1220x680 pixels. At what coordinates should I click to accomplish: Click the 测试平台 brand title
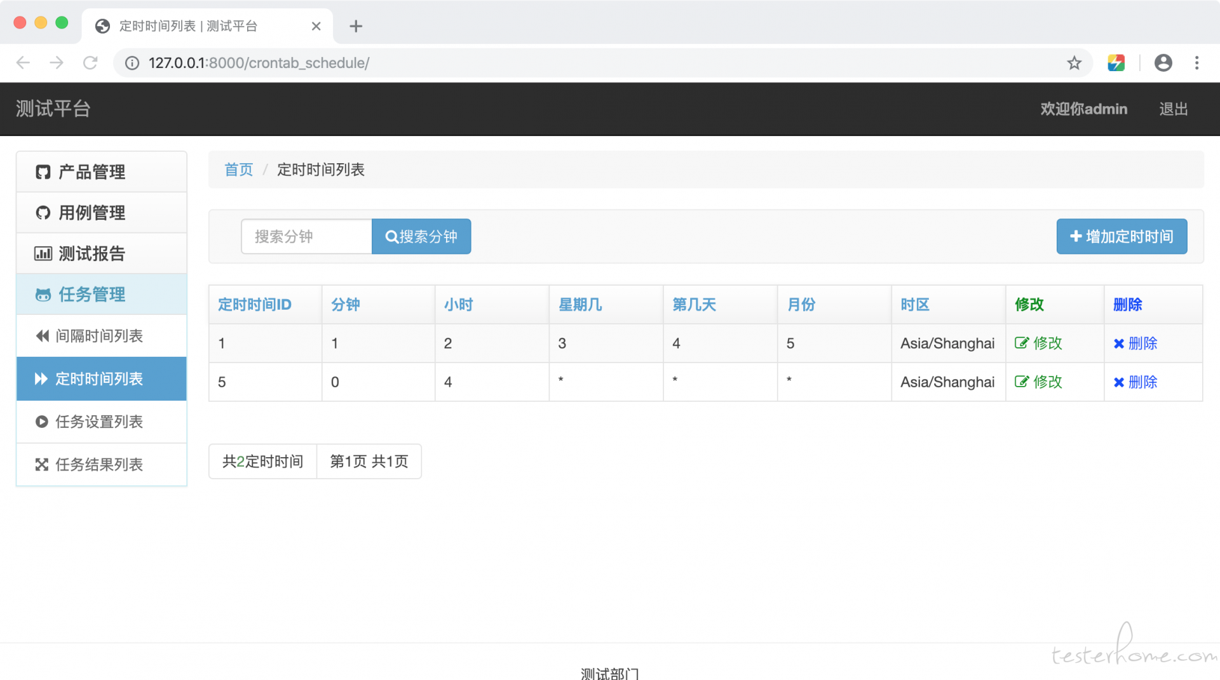click(x=53, y=109)
